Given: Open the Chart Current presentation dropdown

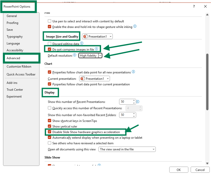Looking at the screenshot, I should point(94,78).
